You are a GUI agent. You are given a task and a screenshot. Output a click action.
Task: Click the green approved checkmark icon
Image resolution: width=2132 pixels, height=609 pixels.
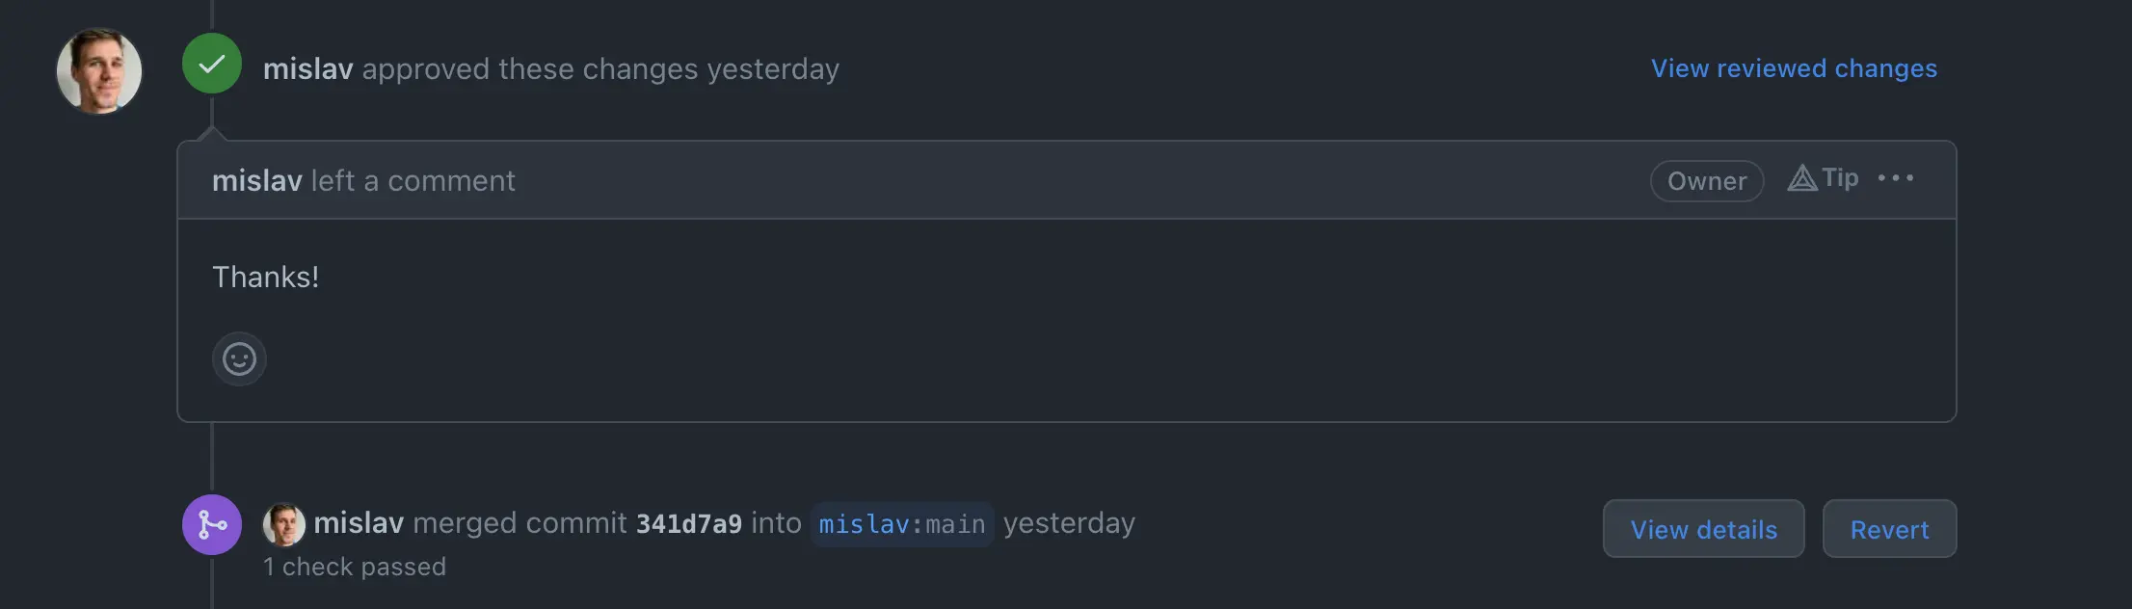click(212, 64)
